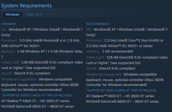Click the Processor label under Minimum
This screenshot has height=112, width=172.
click(9, 41)
